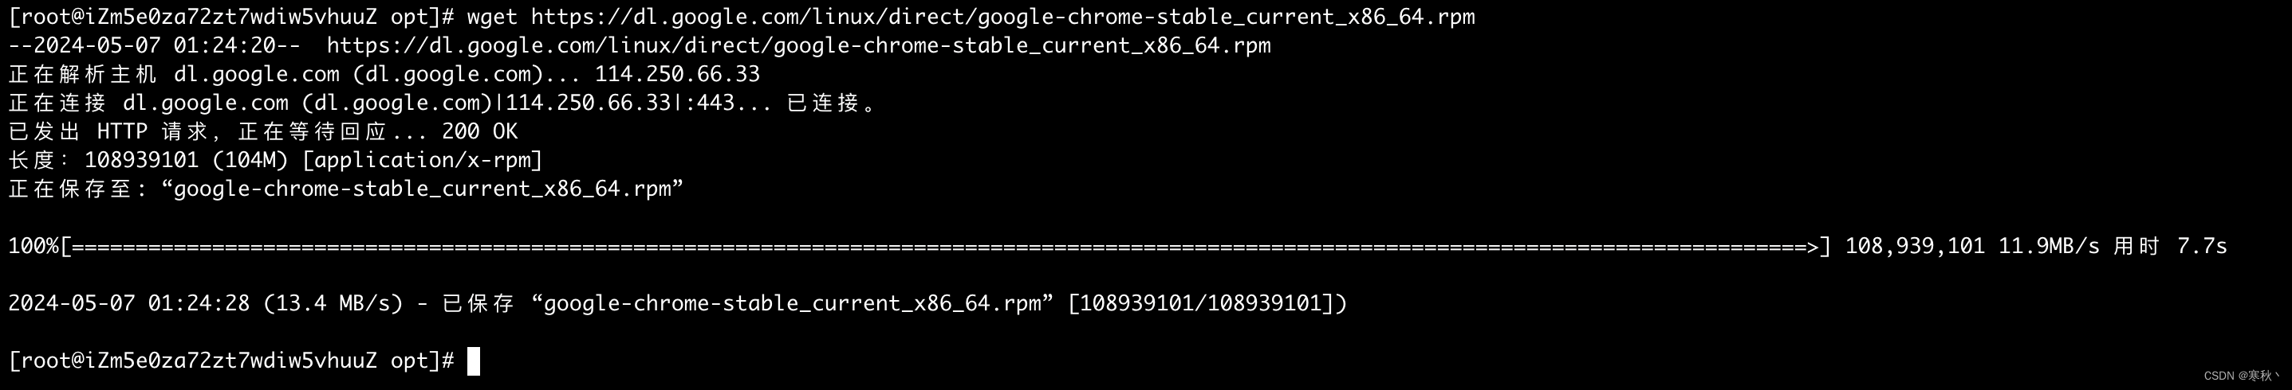Click the last root@ shell prompt

pos(231,361)
